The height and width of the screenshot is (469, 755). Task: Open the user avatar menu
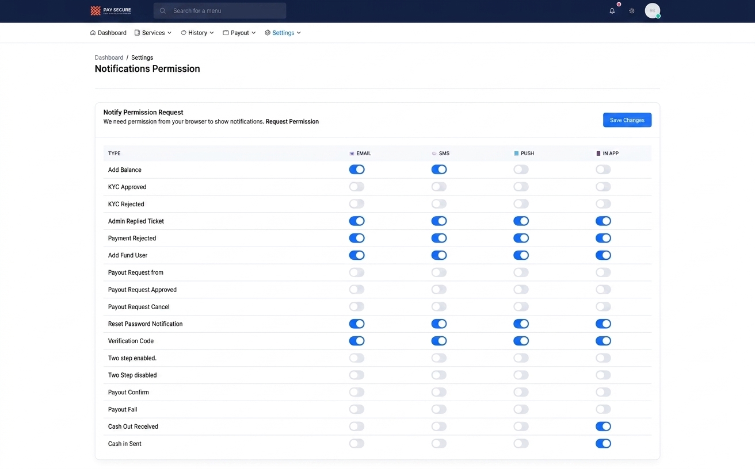click(x=652, y=10)
